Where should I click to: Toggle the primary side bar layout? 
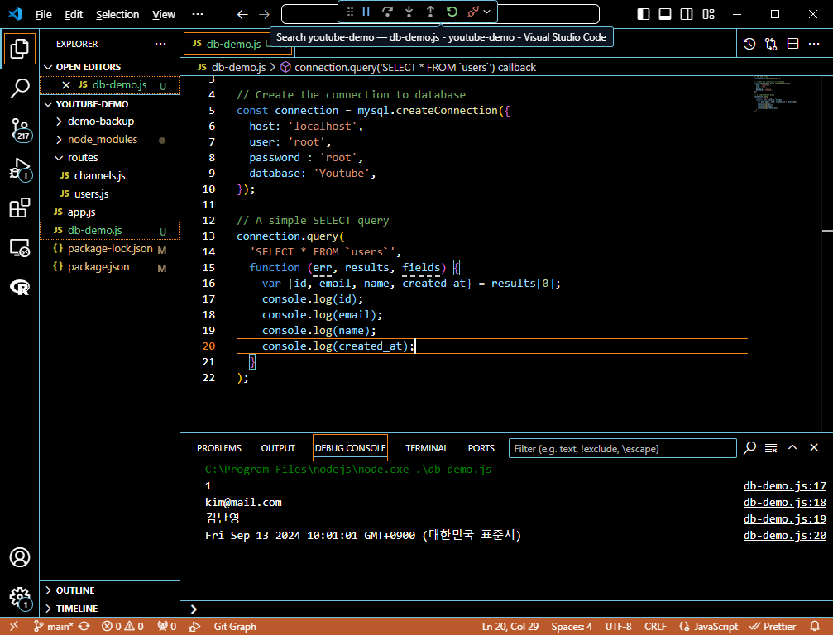[x=644, y=14]
